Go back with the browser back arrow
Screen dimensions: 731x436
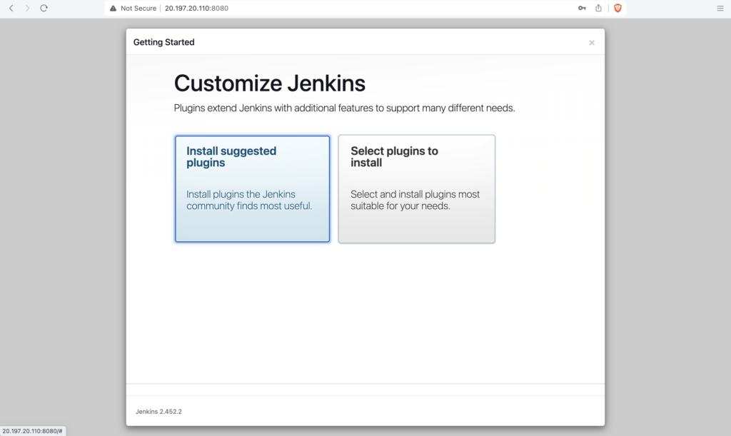point(11,8)
